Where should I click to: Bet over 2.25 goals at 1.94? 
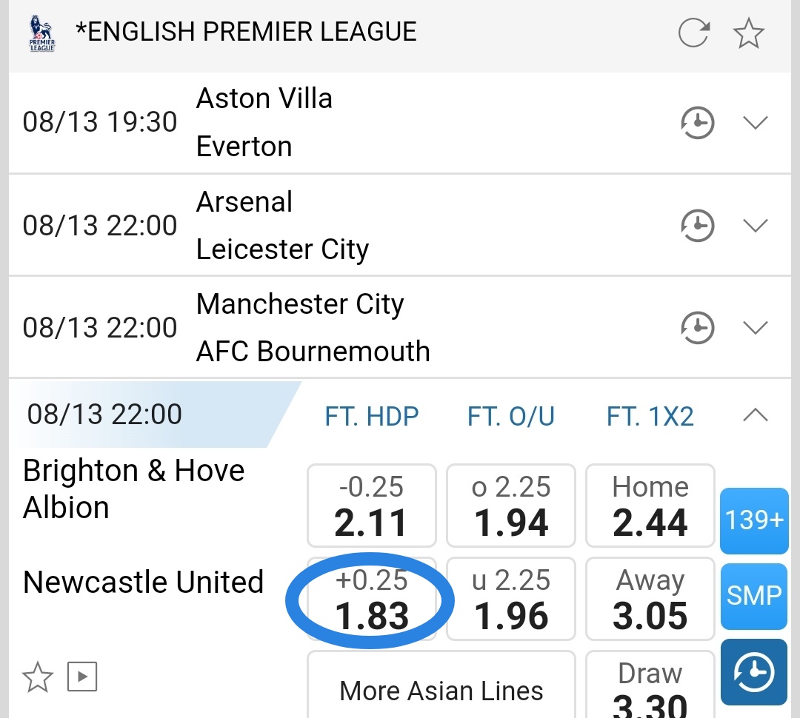[x=511, y=506]
